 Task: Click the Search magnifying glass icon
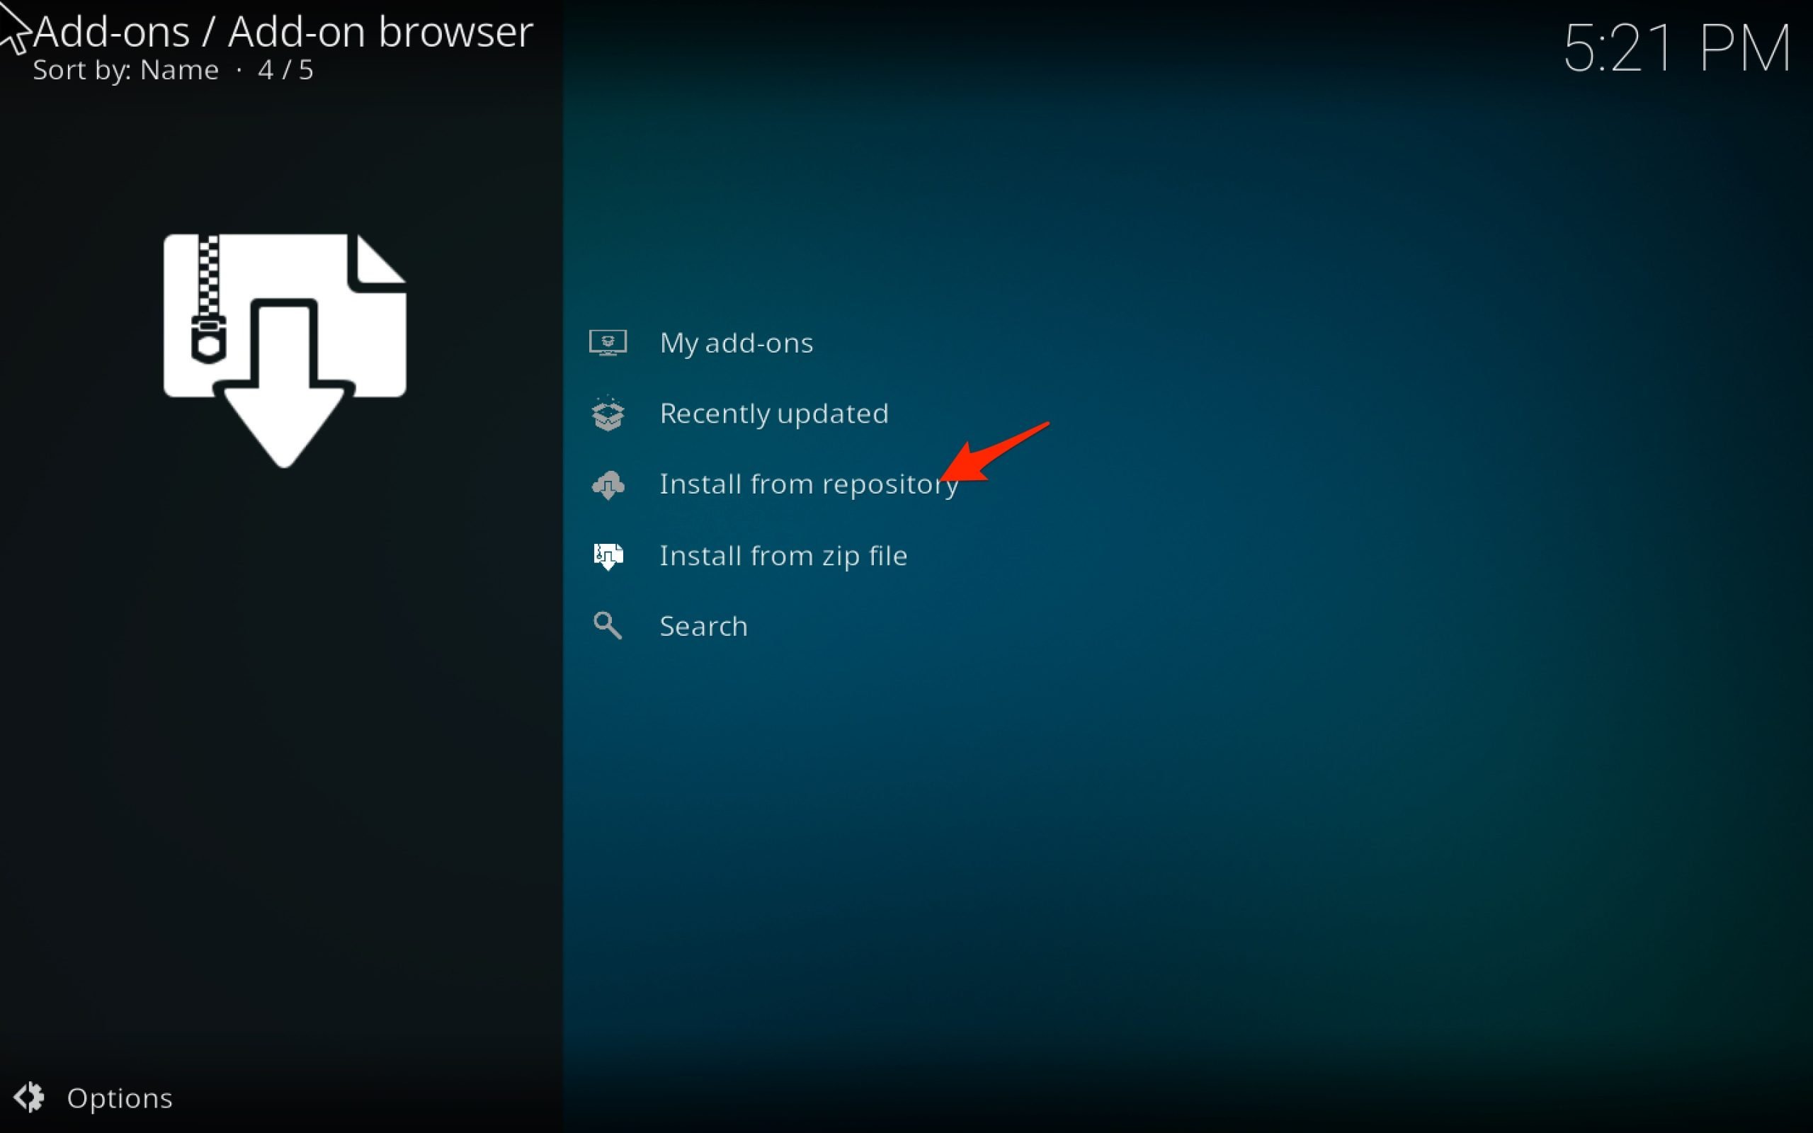point(608,626)
